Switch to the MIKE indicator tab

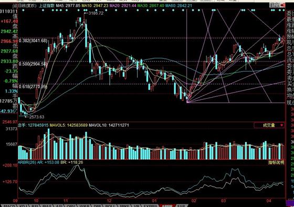(124, 205)
